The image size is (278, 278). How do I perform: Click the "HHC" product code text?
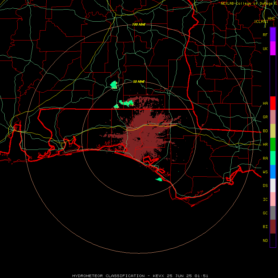[x=272, y=19]
